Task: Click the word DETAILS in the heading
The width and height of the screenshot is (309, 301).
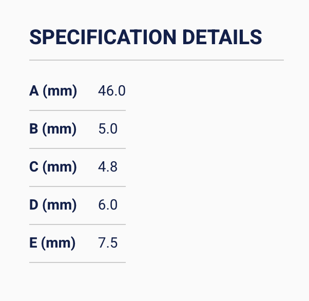Action: click(x=222, y=37)
